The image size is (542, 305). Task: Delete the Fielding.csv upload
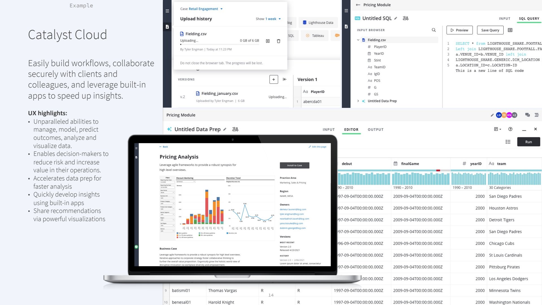tap(278, 41)
